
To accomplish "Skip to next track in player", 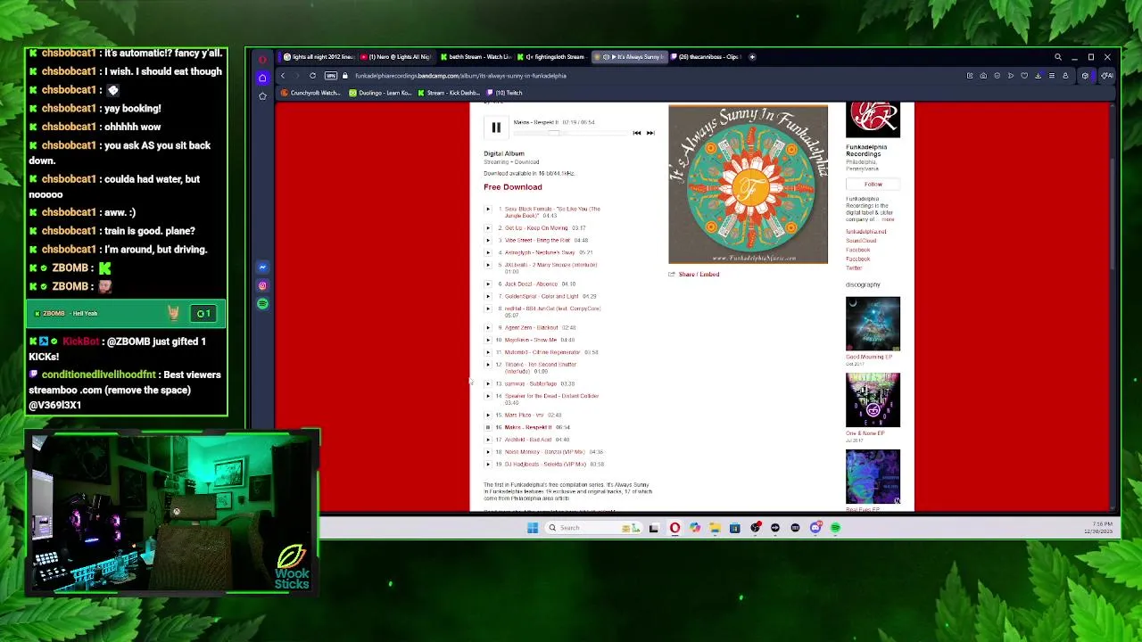I will click(x=650, y=133).
